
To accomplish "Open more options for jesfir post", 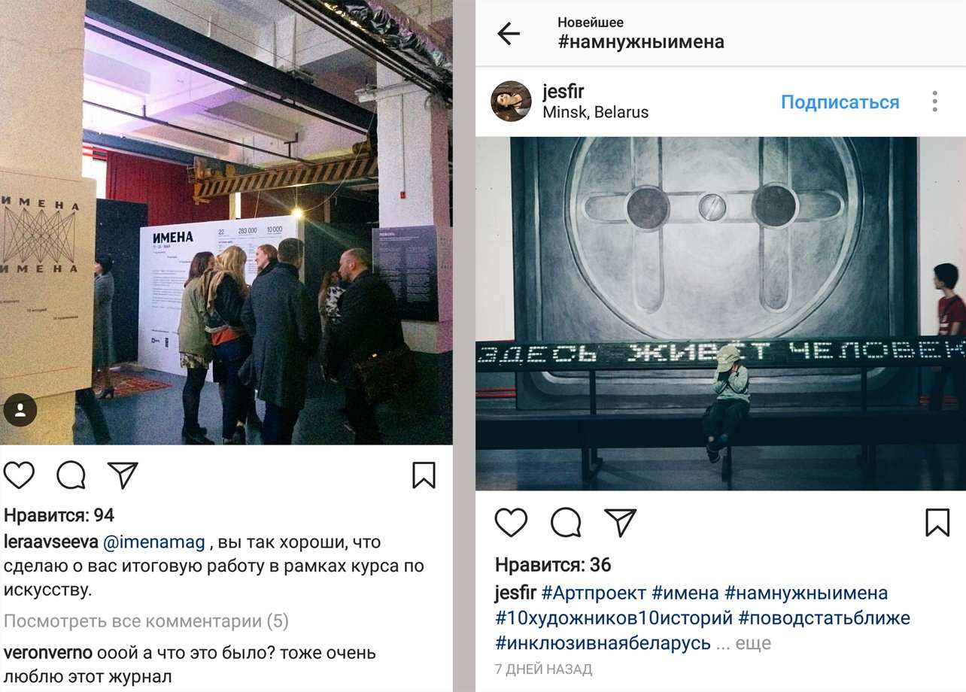I will pyautogui.click(x=934, y=102).
